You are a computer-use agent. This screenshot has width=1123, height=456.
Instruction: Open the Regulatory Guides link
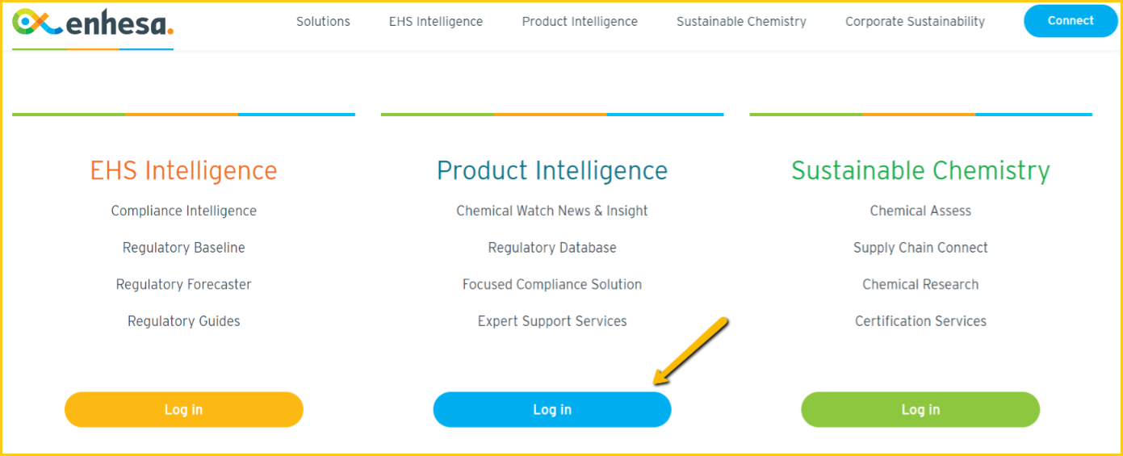[184, 321]
